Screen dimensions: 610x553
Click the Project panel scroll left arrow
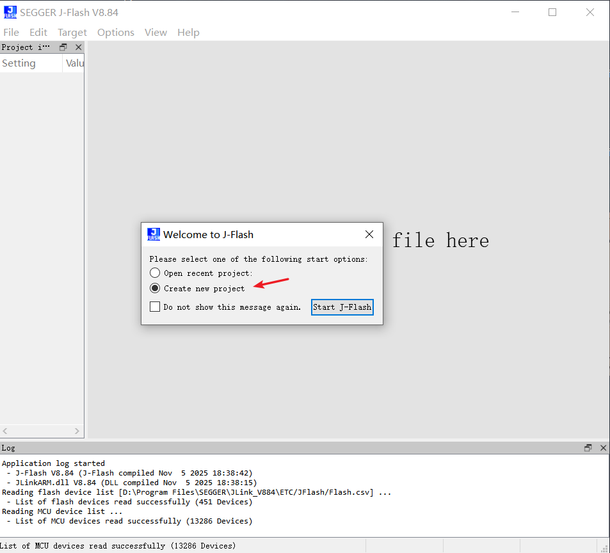(5, 431)
